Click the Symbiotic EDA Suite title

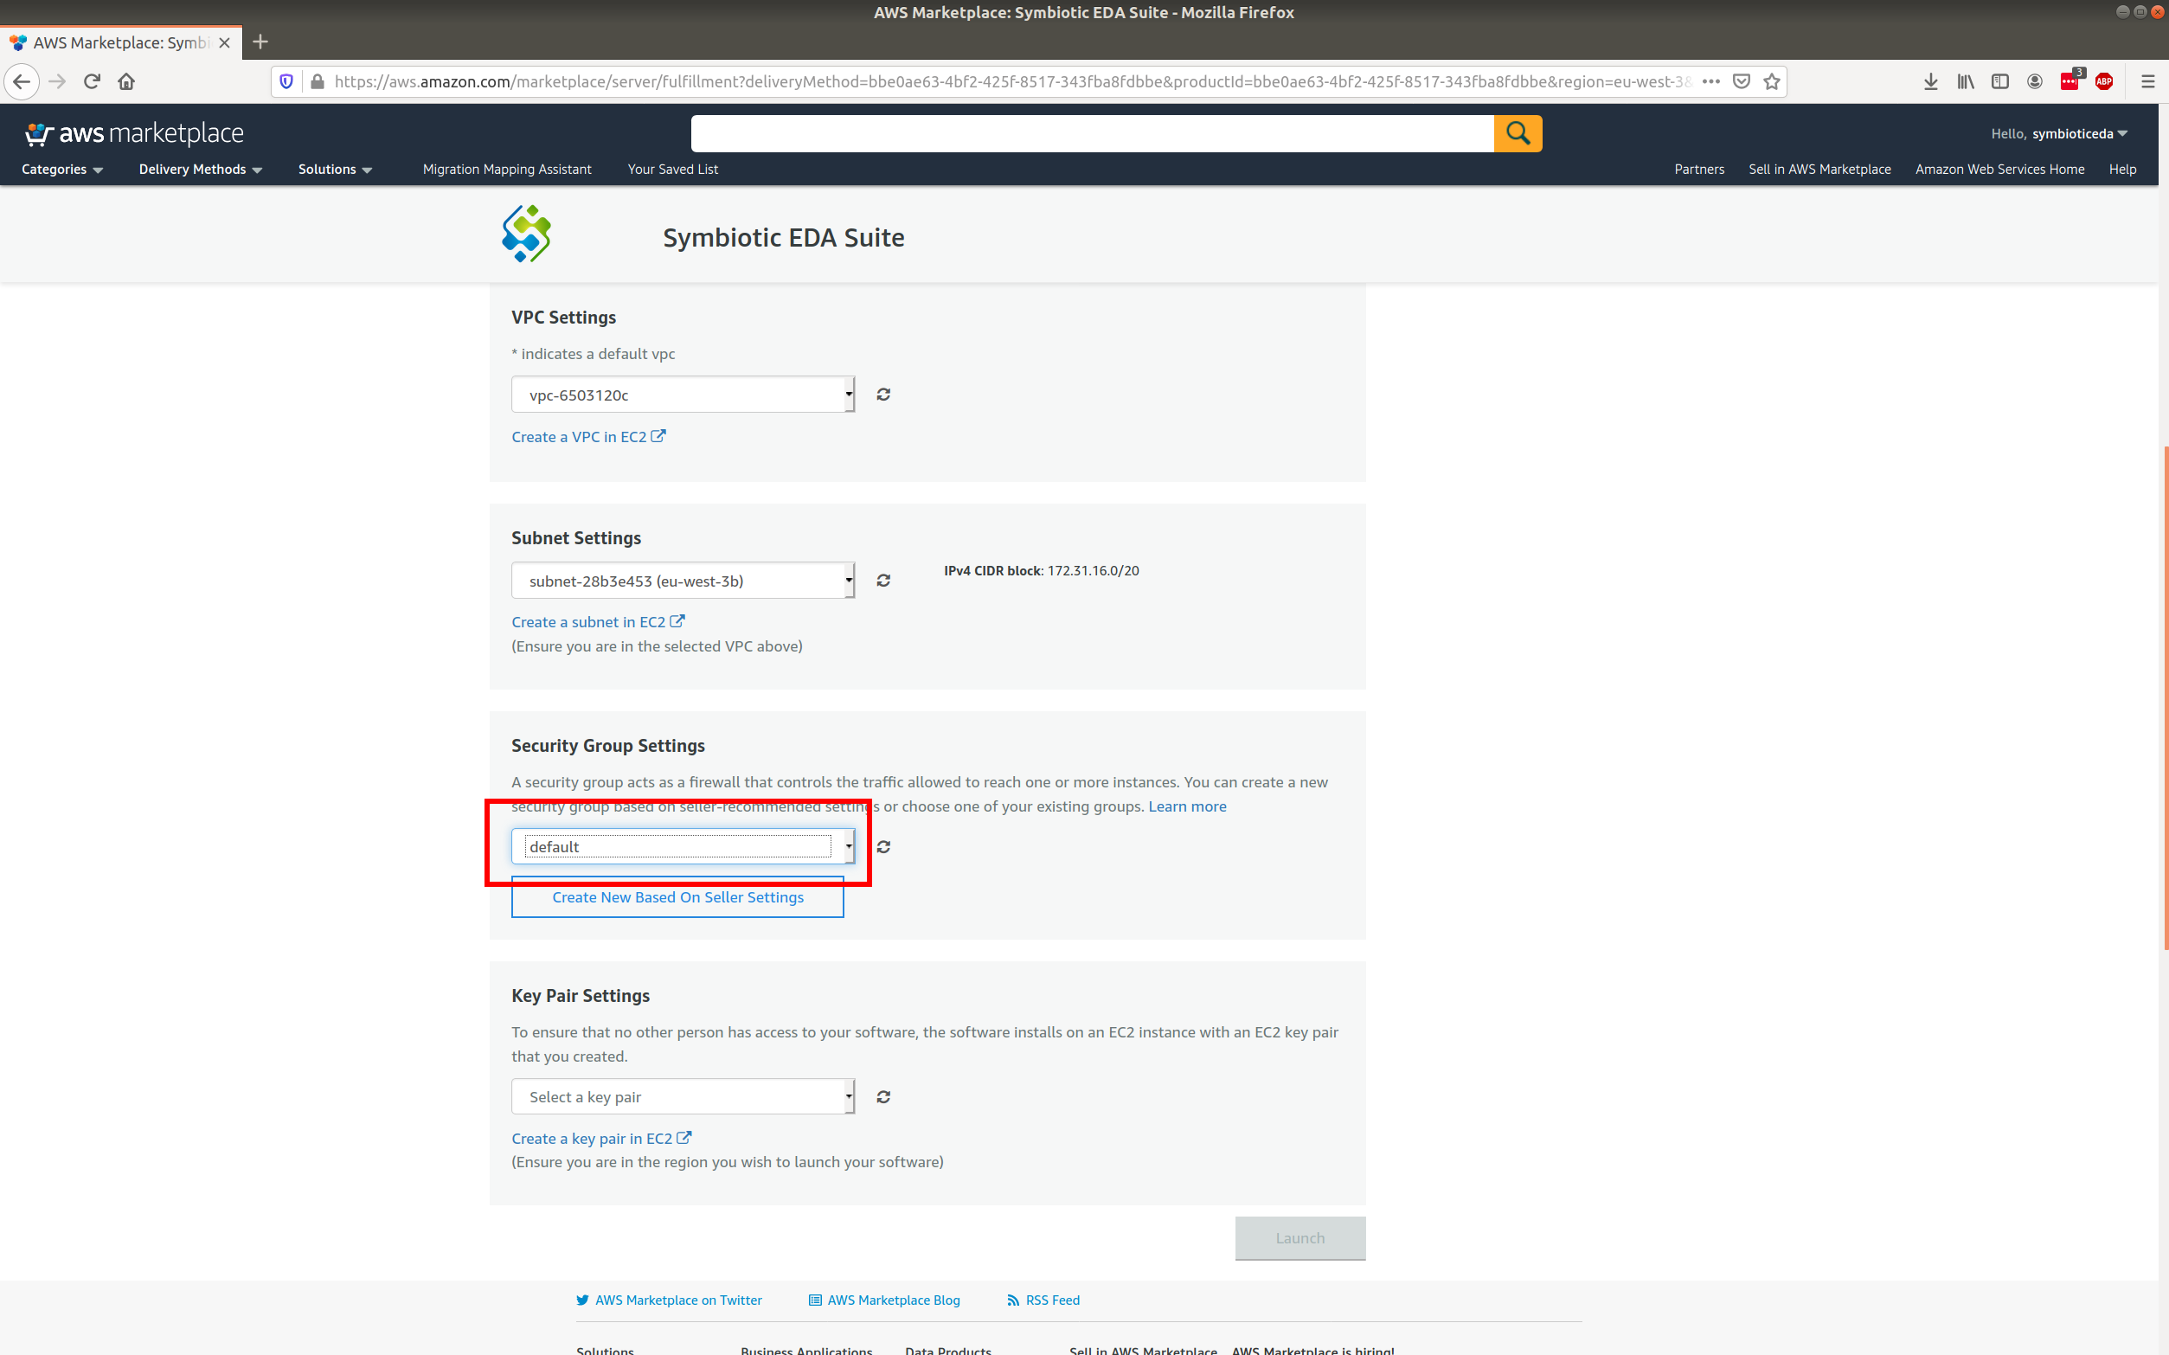[x=783, y=237]
